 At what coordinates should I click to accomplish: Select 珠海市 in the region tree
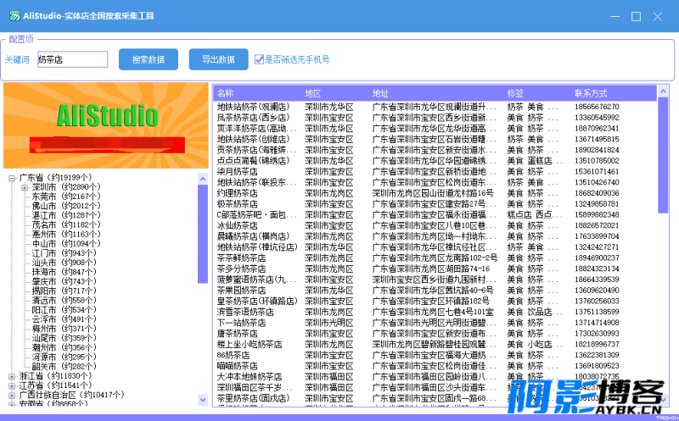pos(44,272)
